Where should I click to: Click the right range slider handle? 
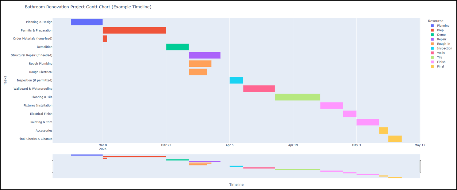click(420, 166)
